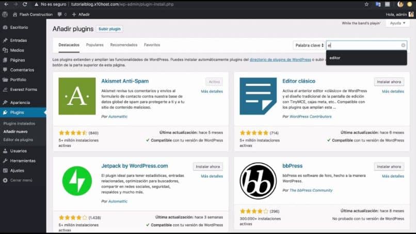This screenshot has height=234, width=416.
Task: Open Más detalles for Akismet Anti-Spam
Action: pos(212,91)
